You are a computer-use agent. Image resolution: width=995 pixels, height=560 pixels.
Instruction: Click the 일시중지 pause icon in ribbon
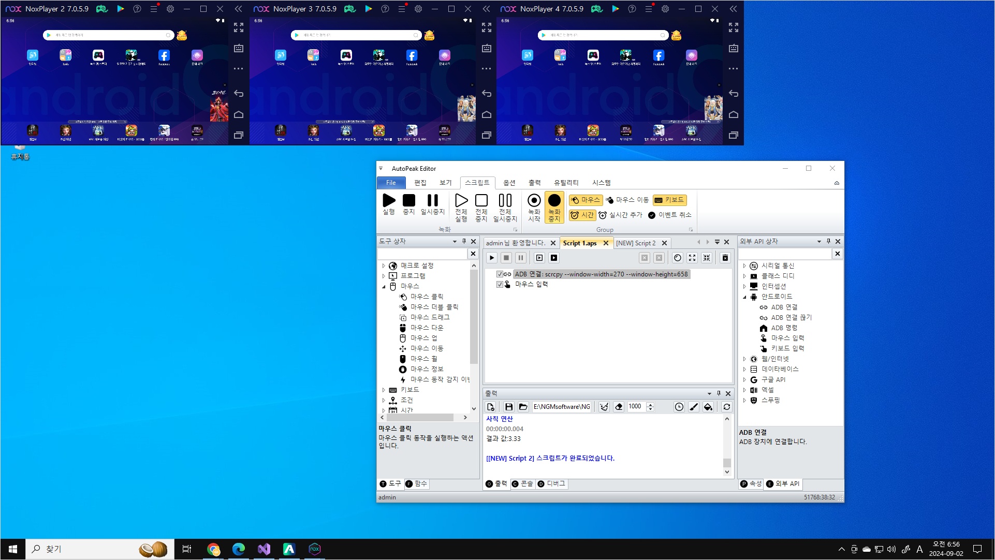(x=432, y=201)
